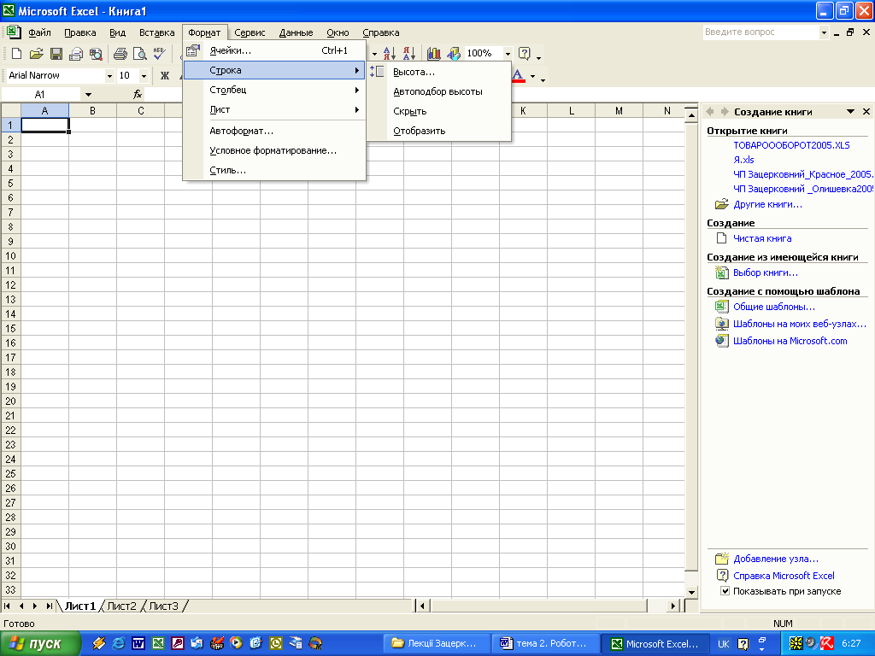
Task: Click the Excel Help question-mark icon
Action: (x=524, y=54)
